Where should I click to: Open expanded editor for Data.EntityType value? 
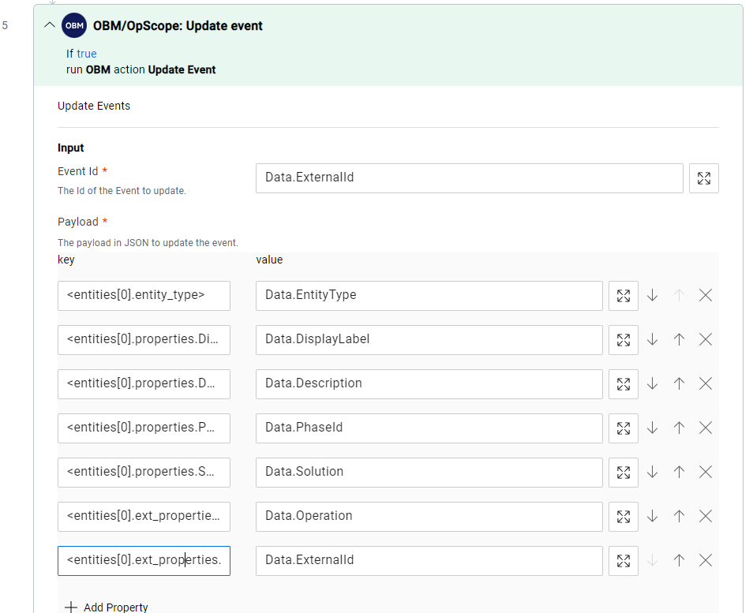pyautogui.click(x=623, y=295)
